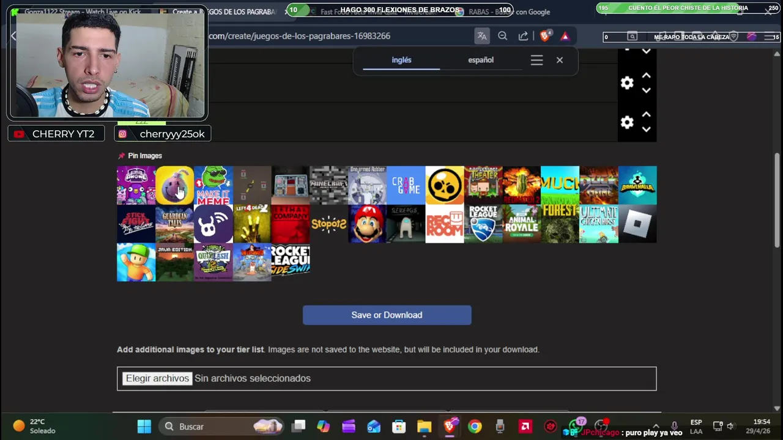Pick the purple bomb smiley game image

(x=174, y=185)
